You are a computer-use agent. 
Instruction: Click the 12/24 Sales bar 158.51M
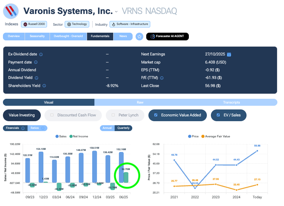click(x=94, y=167)
